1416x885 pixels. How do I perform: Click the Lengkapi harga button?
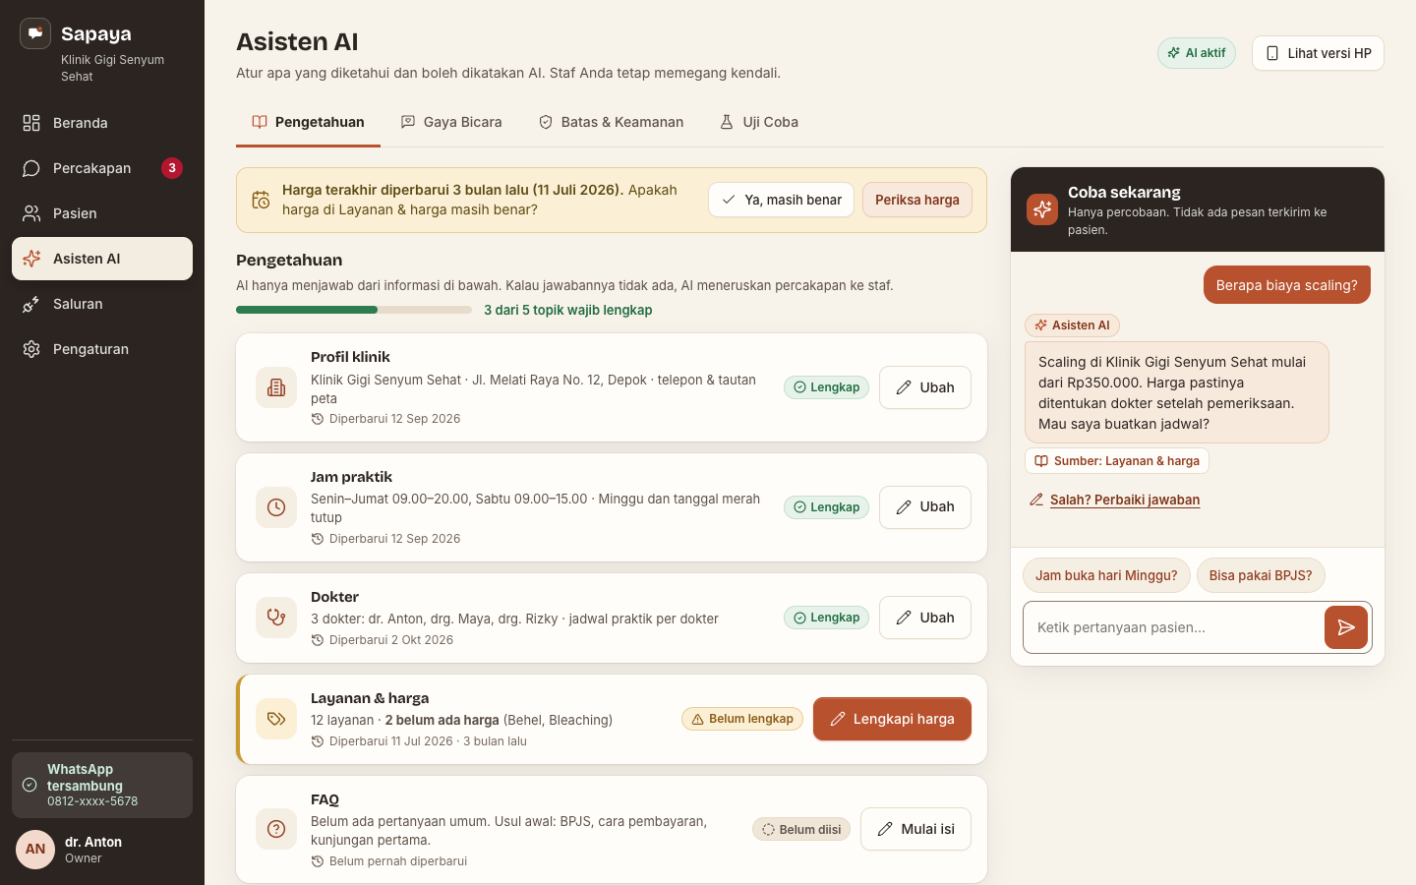pos(892,719)
